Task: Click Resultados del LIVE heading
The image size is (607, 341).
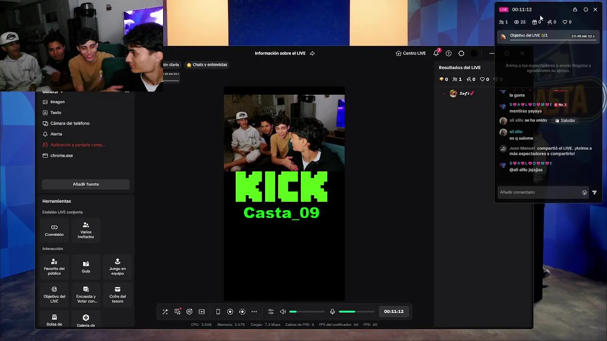Action: [x=460, y=68]
